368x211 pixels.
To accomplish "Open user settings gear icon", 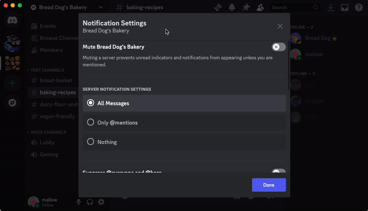I will coord(101,202).
